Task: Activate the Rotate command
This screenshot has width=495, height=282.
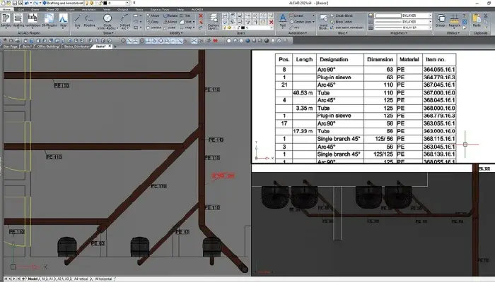Action: coord(170,16)
